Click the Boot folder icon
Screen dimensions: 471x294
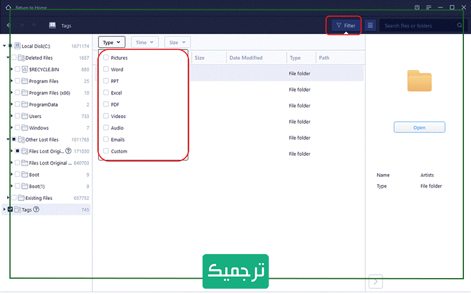pos(25,174)
